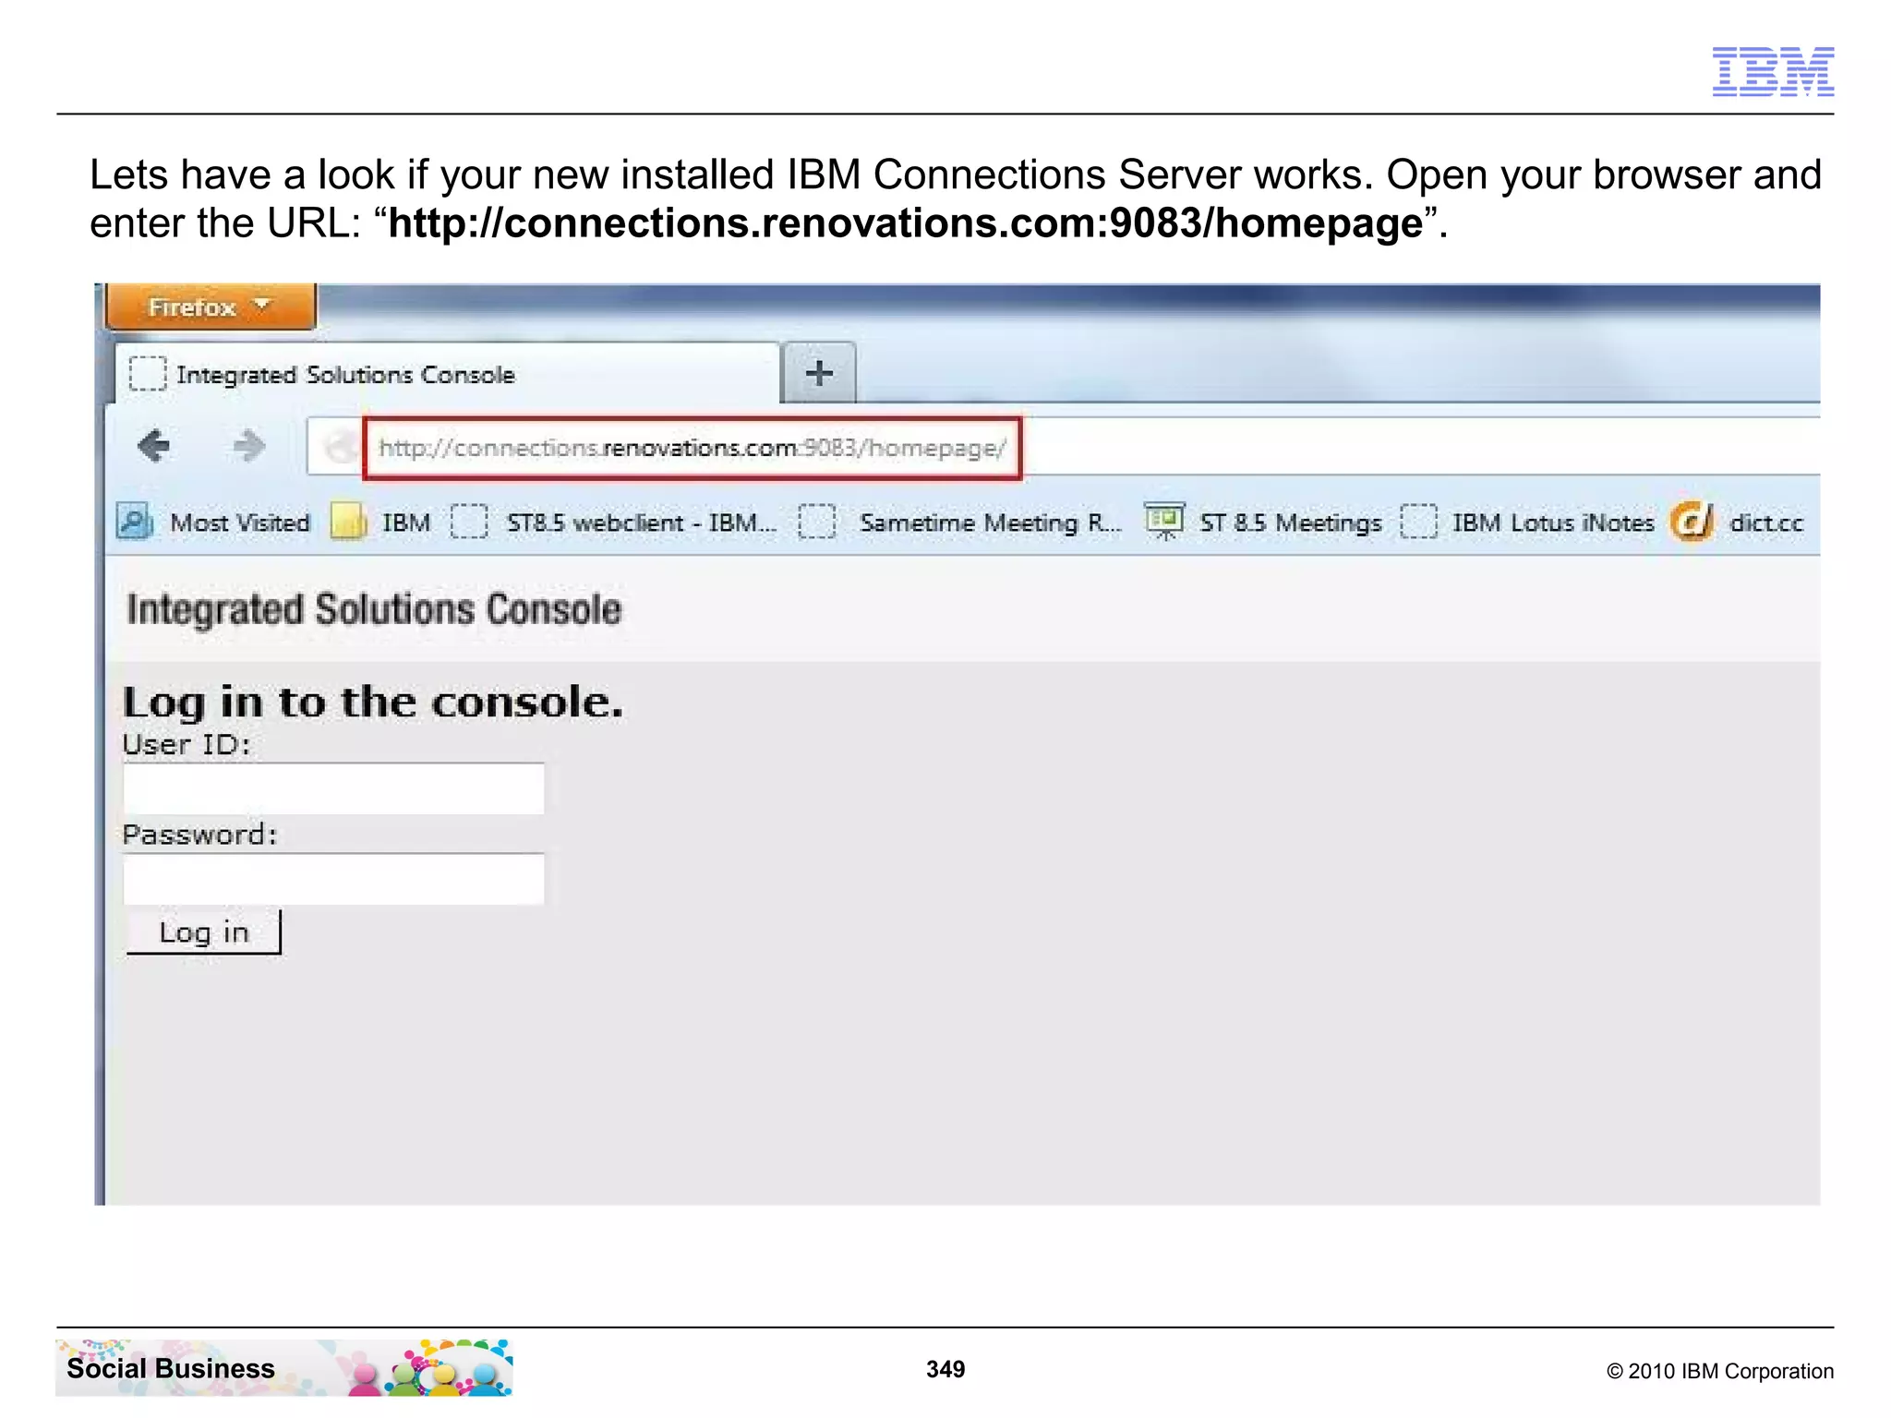
Task: Click the '© 2010 IBM Corporation' footer text
Action: (x=1720, y=1371)
